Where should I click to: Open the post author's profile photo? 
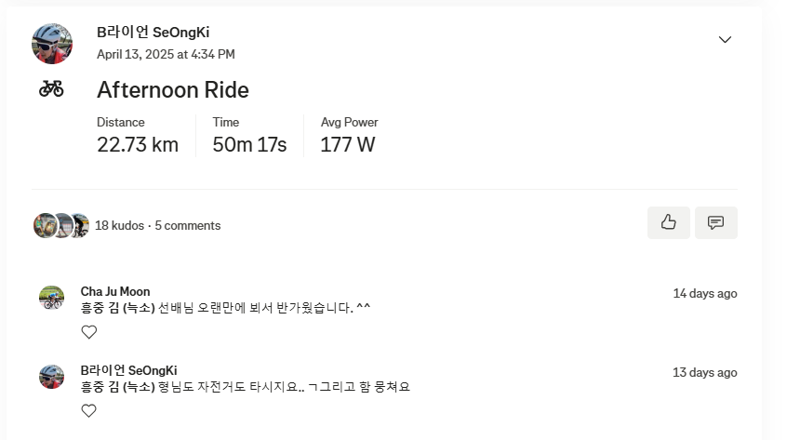coord(52,43)
